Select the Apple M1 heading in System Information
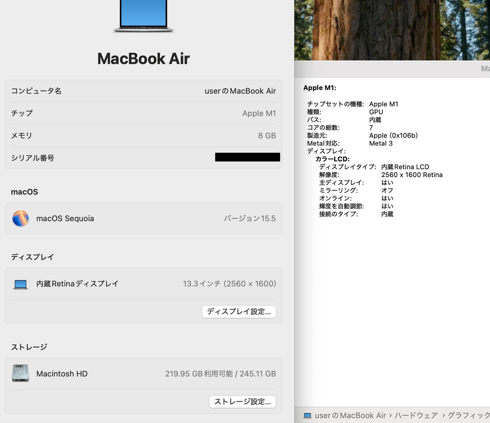Image resolution: width=490 pixels, height=423 pixels. pos(319,88)
